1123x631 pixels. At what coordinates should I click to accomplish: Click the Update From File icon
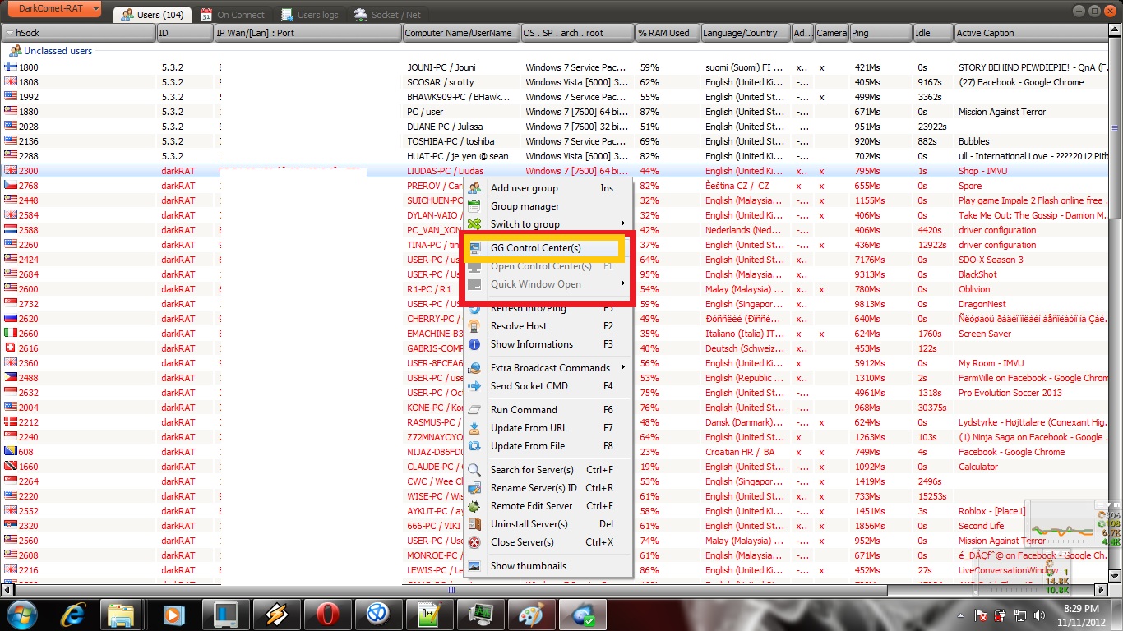tap(474, 446)
